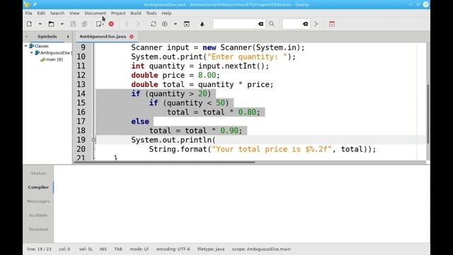The image size is (453, 255).
Task: Click the editor vertical scrollbar thumb
Action: tap(428, 113)
